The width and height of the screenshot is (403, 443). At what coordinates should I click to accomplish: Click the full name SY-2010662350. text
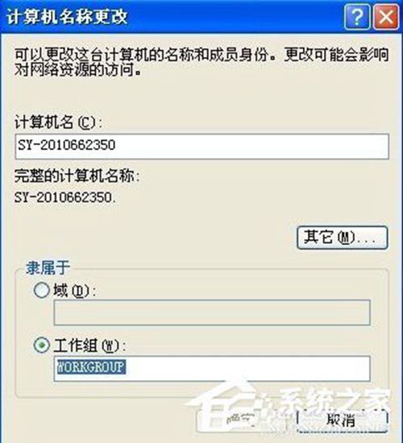pyautogui.click(x=65, y=197)
